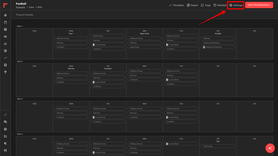The image size is (278, 156).
Task: Open Week 1 Monday Wellness Survey item
Action: click(x=71, y=38)
